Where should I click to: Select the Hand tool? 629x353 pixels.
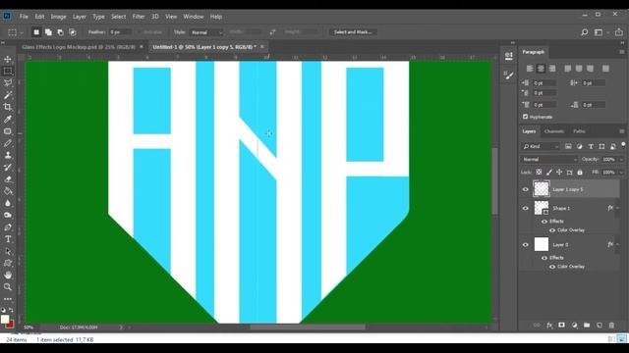(8, 276)
